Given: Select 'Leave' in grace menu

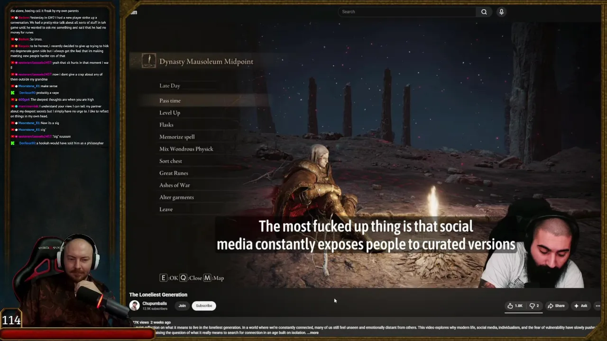Looking at the screenshot, I should pos(166,209).
